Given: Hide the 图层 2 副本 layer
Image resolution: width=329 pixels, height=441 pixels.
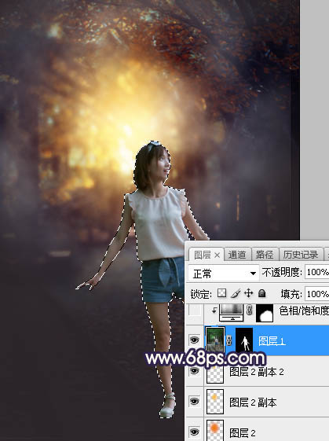Looking at the screenshot, I should pyautogui.click(x=195, y=402).
